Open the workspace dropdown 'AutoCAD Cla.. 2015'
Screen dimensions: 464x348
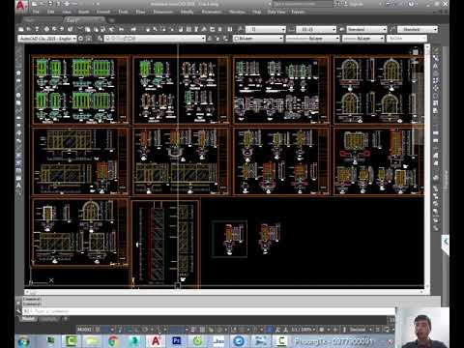[47, 39]
